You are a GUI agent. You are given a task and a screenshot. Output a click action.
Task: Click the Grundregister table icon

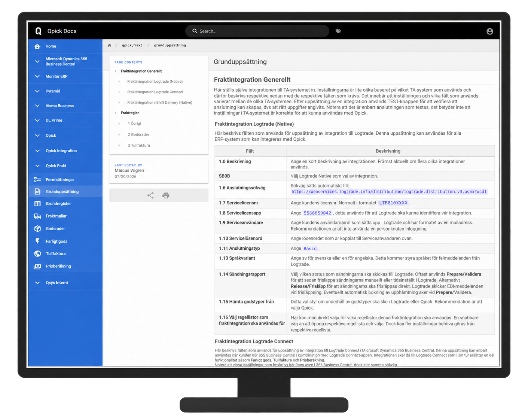coord(37,204)
